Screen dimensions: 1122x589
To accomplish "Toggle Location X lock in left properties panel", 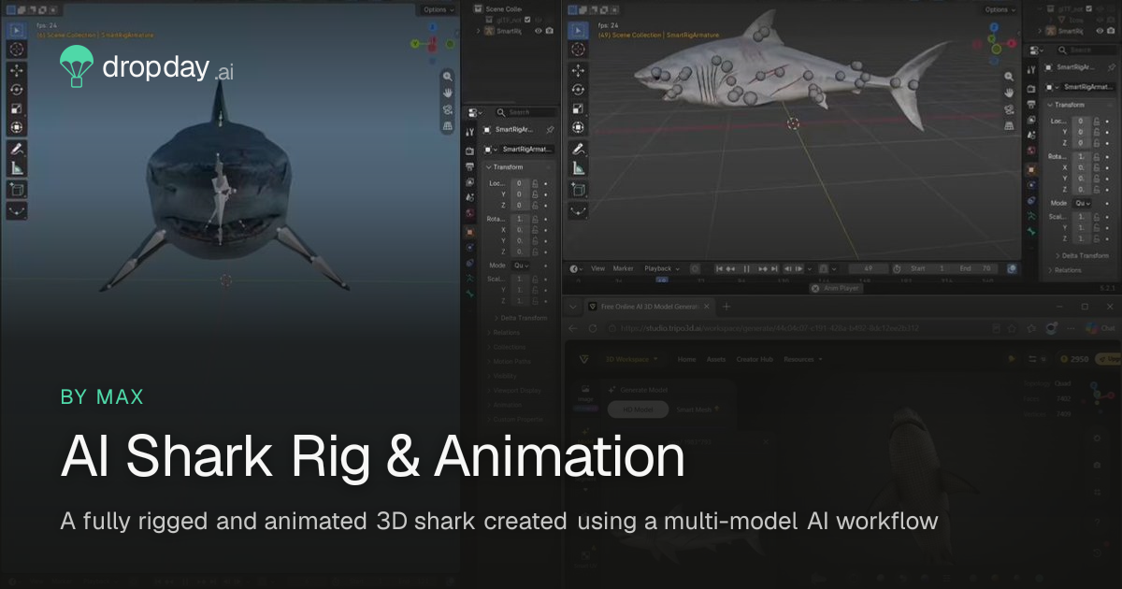I will coord(535,183).
